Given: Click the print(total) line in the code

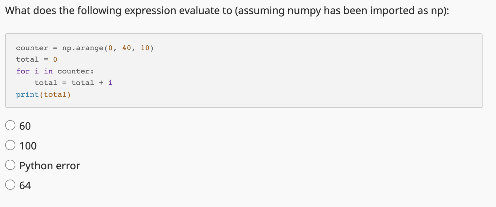Looking at the screenshot, I should pyautogui.click(x=43, y=94).
